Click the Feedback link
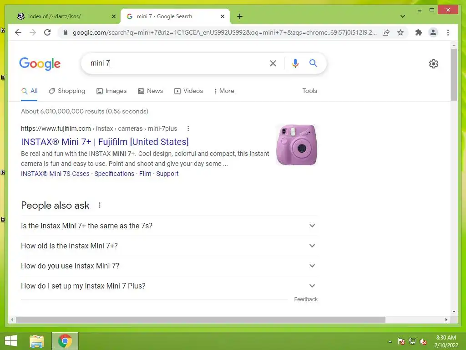The height and width of the screenshot is (350, 466). [306, 299]
